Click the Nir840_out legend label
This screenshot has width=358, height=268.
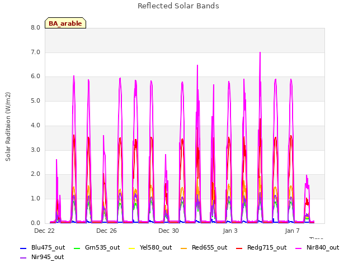click(323, 248)
